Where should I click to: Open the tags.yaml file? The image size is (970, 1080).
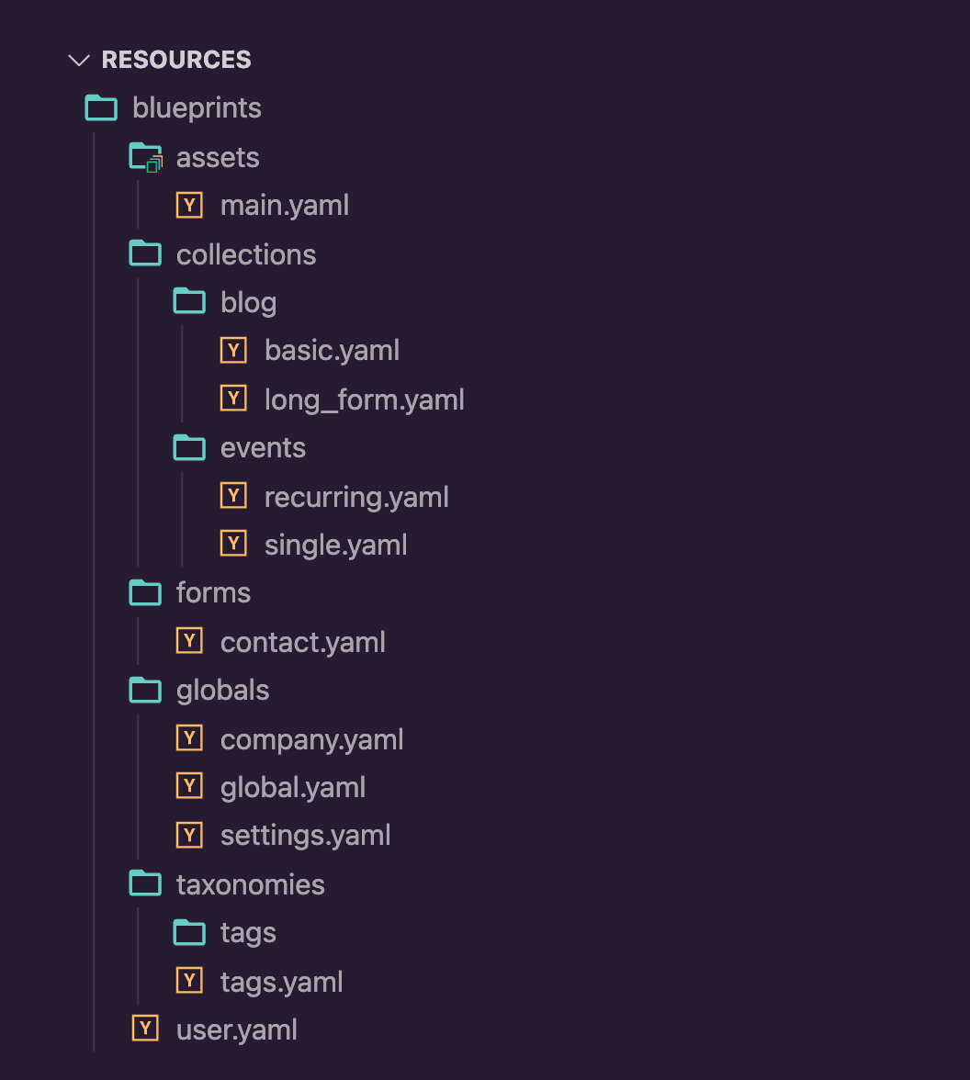[x=281, y=981]
